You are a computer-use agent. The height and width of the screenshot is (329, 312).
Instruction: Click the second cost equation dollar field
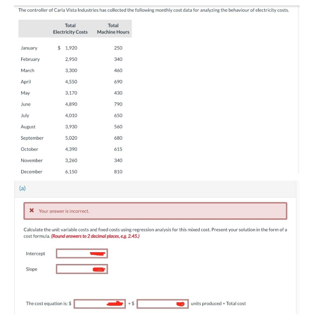[x=162, y=303]
